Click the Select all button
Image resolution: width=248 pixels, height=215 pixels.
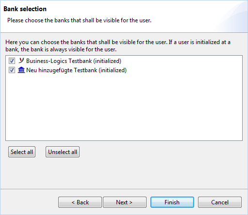pyautogui.click(x=22, y=152)
